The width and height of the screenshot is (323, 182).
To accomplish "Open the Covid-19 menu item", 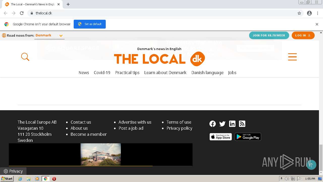I will (x=102, y=73).
